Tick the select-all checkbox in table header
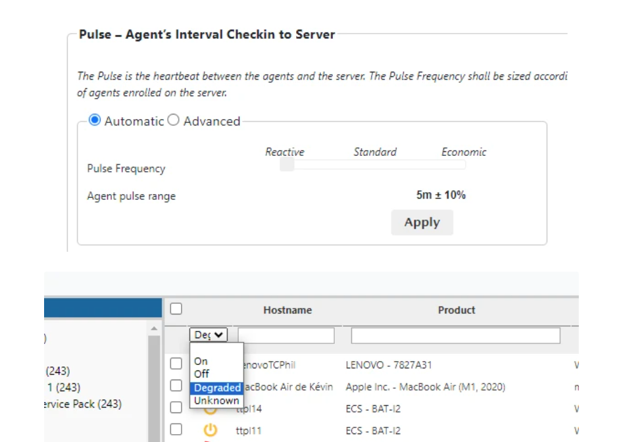The width and height of the screenshot is (627, 442). click(176, 309)
